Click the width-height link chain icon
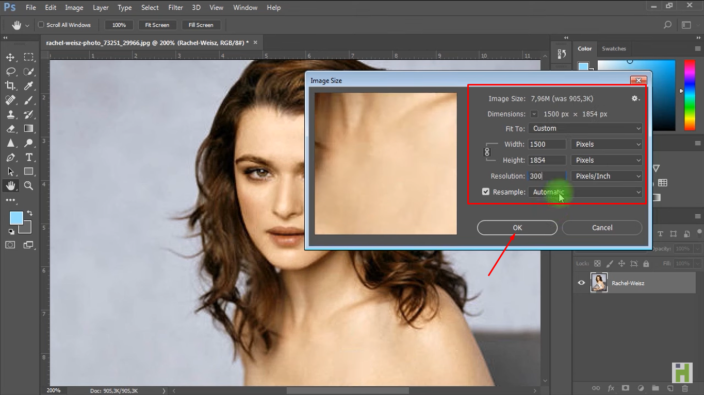Screen dimensions: 704x395 pyautogui.click(x=486, y=152)
